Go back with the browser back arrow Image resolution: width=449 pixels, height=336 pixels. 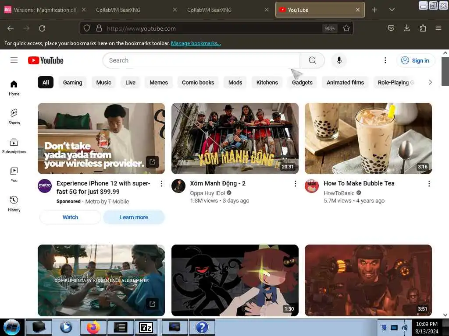coord(11,28)
